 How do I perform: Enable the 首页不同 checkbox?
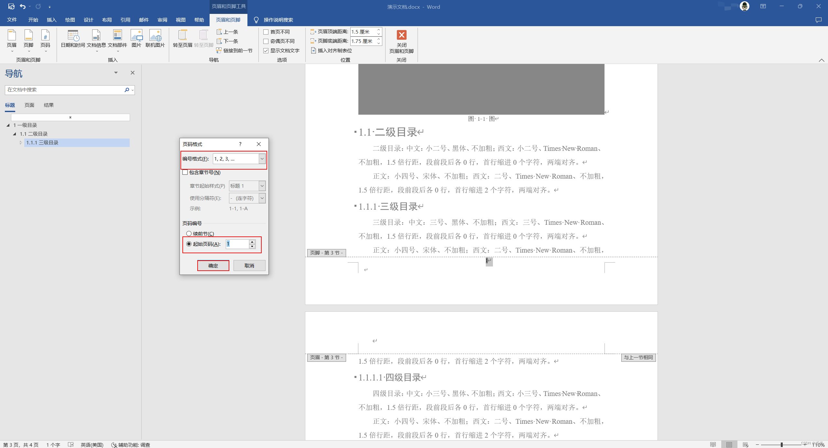click(x=266, y=32)
